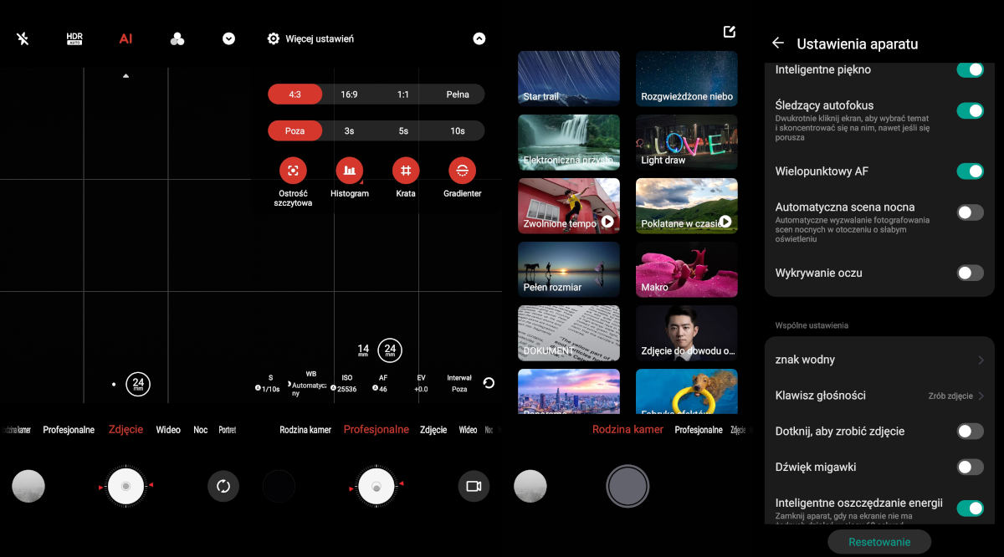
Task: Enable Automatyczna scena nocna
Action: point(970,212)
